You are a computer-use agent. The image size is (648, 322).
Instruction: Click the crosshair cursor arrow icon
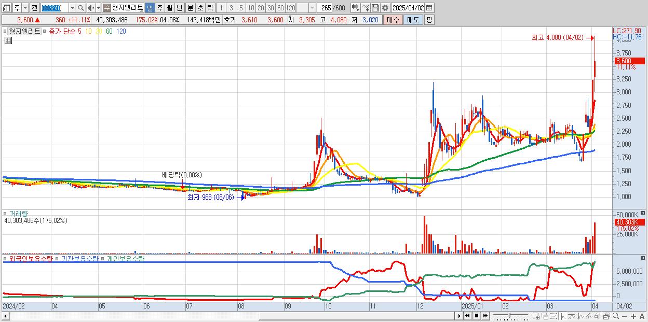(x=563, y=316)
